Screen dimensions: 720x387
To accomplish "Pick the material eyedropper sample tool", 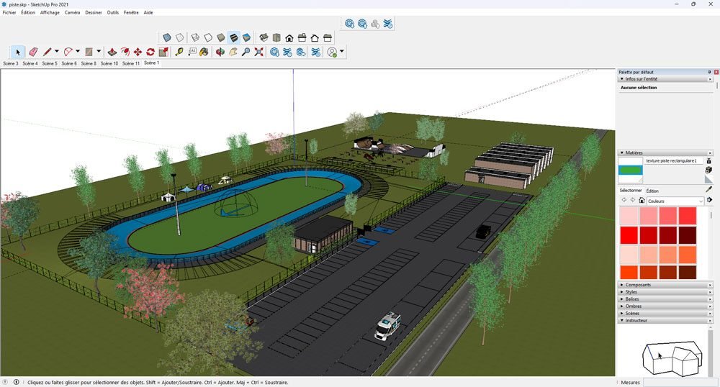I will click(708, 189).
